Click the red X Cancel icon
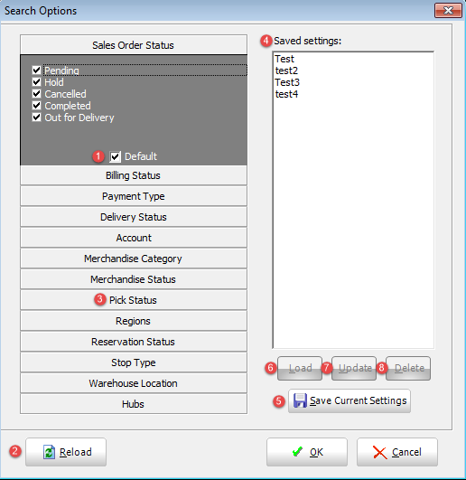466x480 pixels. [x=380, y=452]
